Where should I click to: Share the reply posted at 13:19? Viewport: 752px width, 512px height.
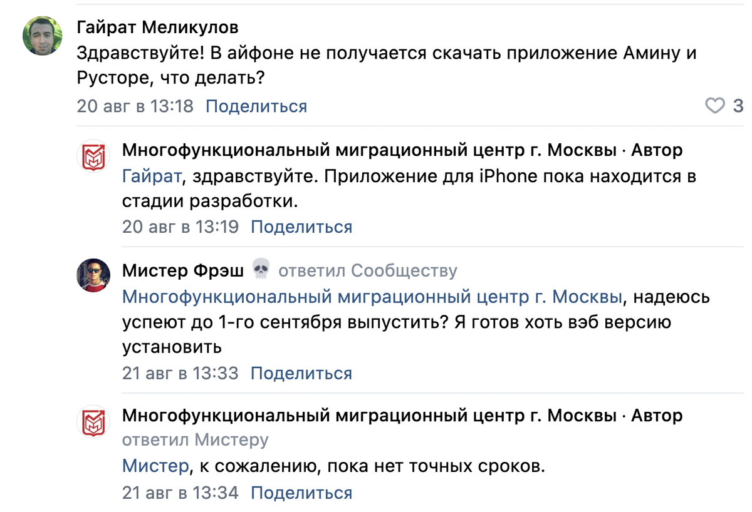tap(301, 227)
